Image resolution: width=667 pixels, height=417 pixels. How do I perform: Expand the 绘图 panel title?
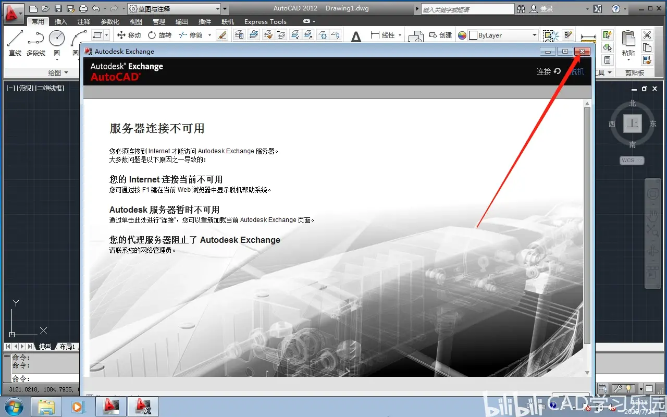(x=58, y=72)
